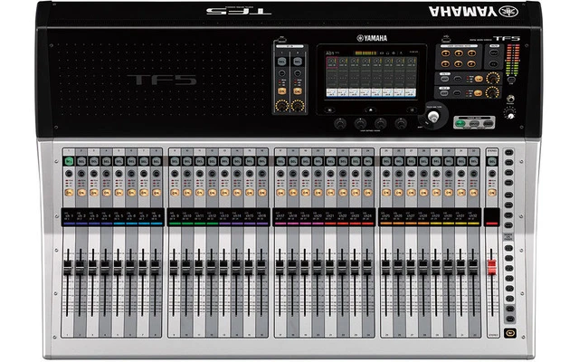Switch to INPUT2 fader bank key
Image resolution: width=579 pixels, height=362 pixels.
(x=474, y=124)
